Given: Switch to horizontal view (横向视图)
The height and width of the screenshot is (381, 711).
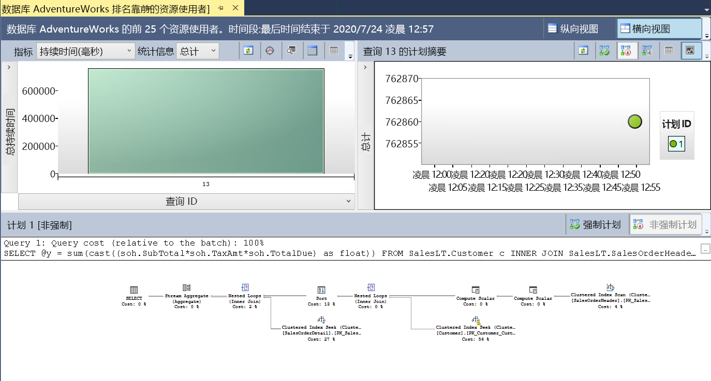Looking at the screenshot, I should click(659, 28).
